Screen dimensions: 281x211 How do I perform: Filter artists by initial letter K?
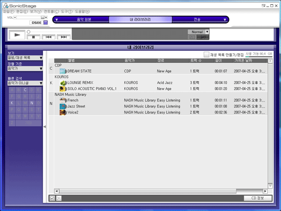(12, 103)
